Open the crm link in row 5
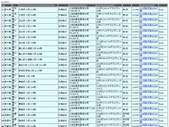 [x=149, y=37]
